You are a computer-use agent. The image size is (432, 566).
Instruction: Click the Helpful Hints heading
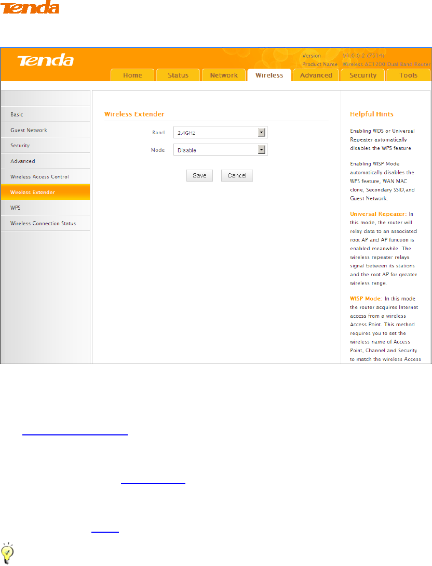point(371,114)
